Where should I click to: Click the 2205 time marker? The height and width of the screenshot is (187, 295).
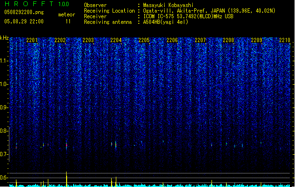pos(144,40)
